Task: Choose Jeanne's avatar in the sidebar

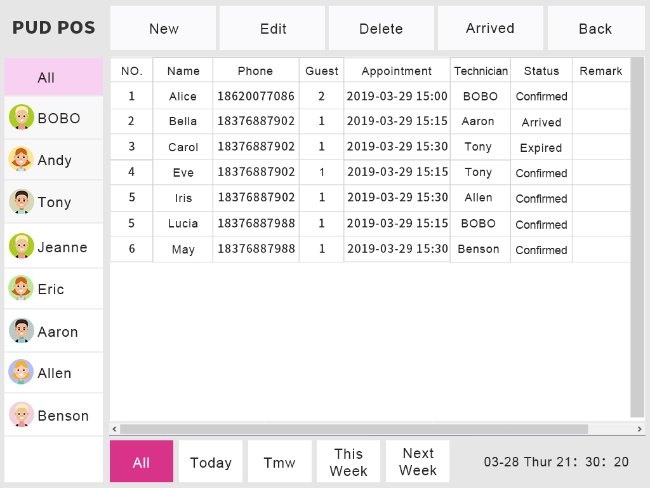Action: tap(22, 247)
